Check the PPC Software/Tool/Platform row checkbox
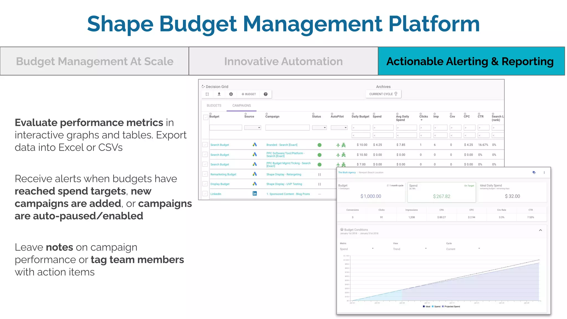The width and height of the screenshot is (567, 319). pos(205,155)
